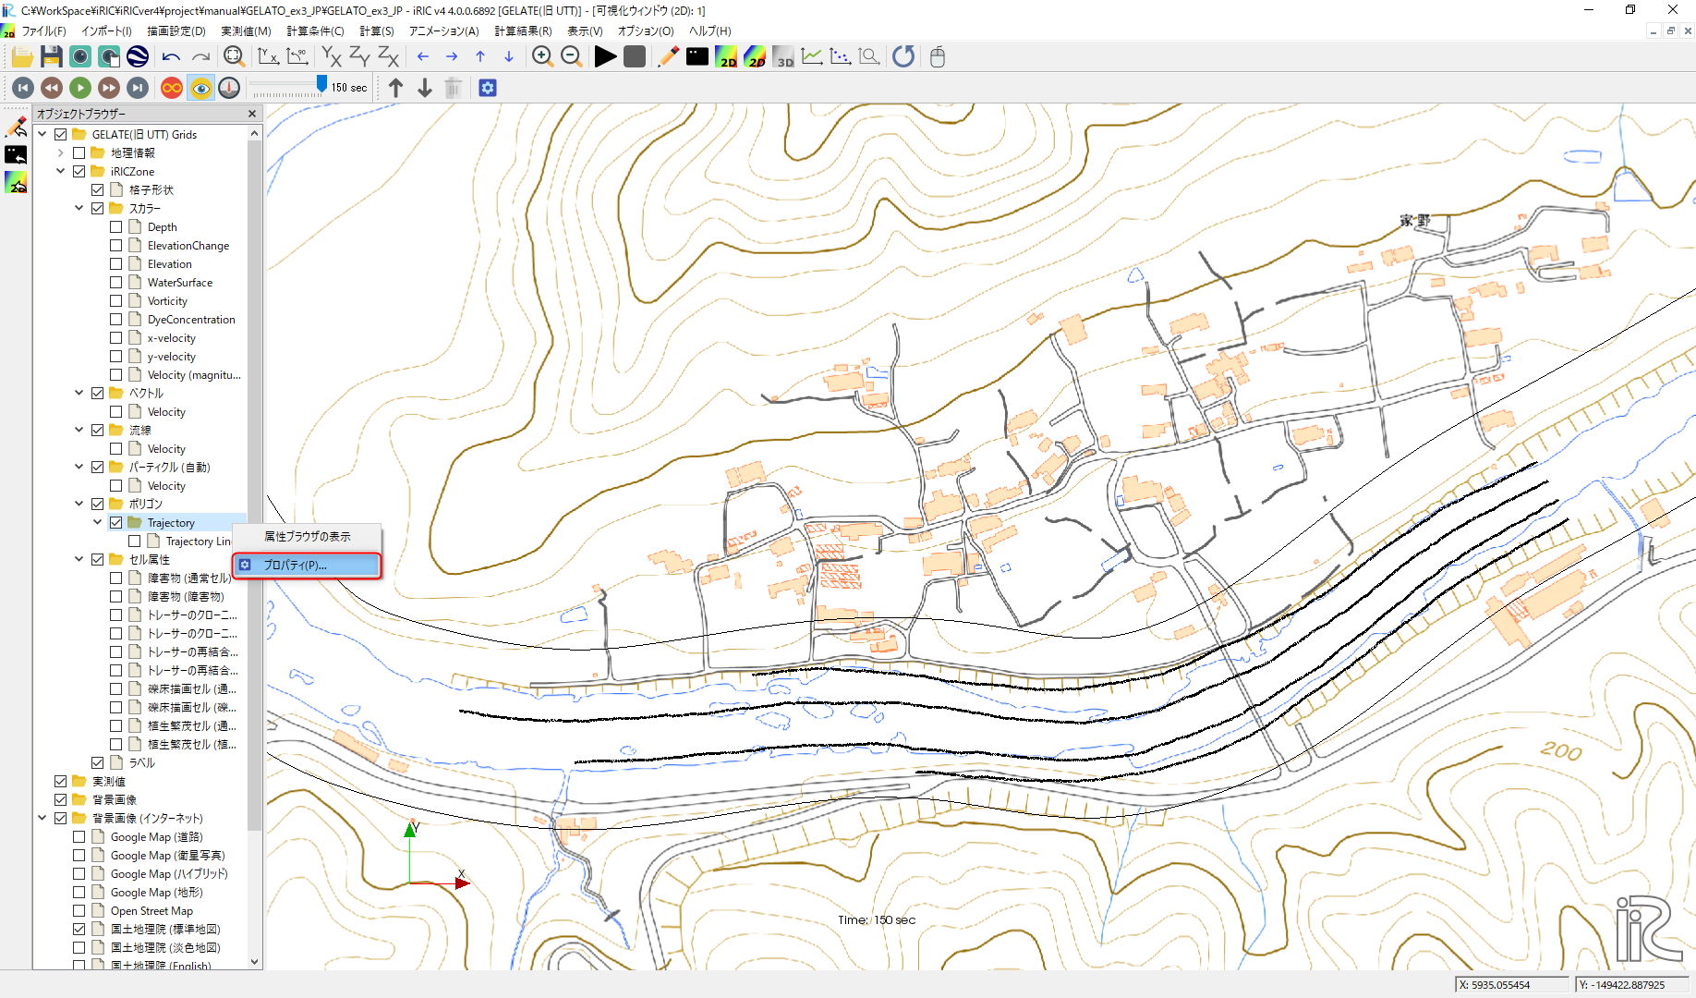Choose プロパティ(P)... from the context menu

point(307,565)
